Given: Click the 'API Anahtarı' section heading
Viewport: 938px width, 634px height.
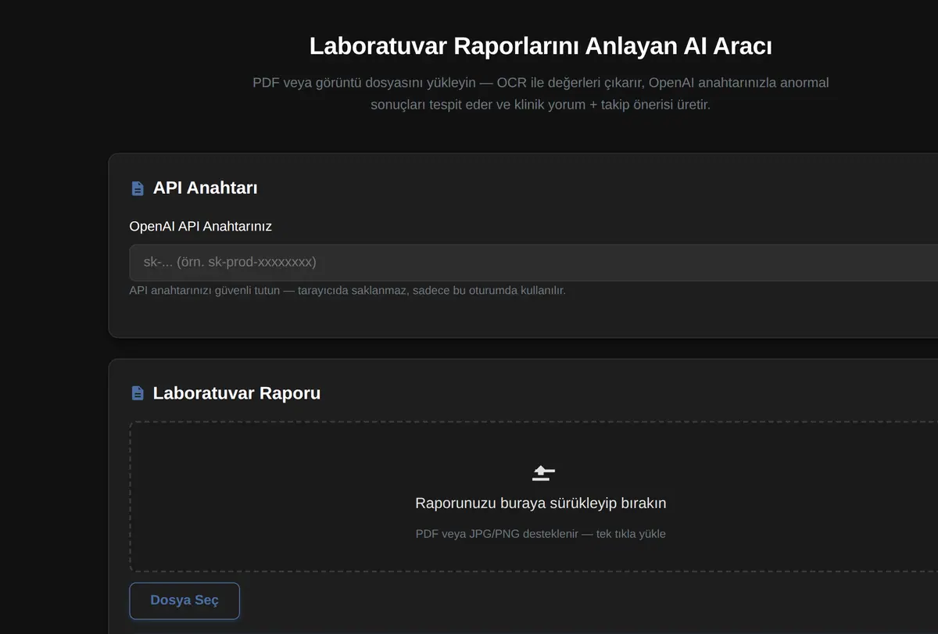Looking at the screenshot, I should pos(206,188).
